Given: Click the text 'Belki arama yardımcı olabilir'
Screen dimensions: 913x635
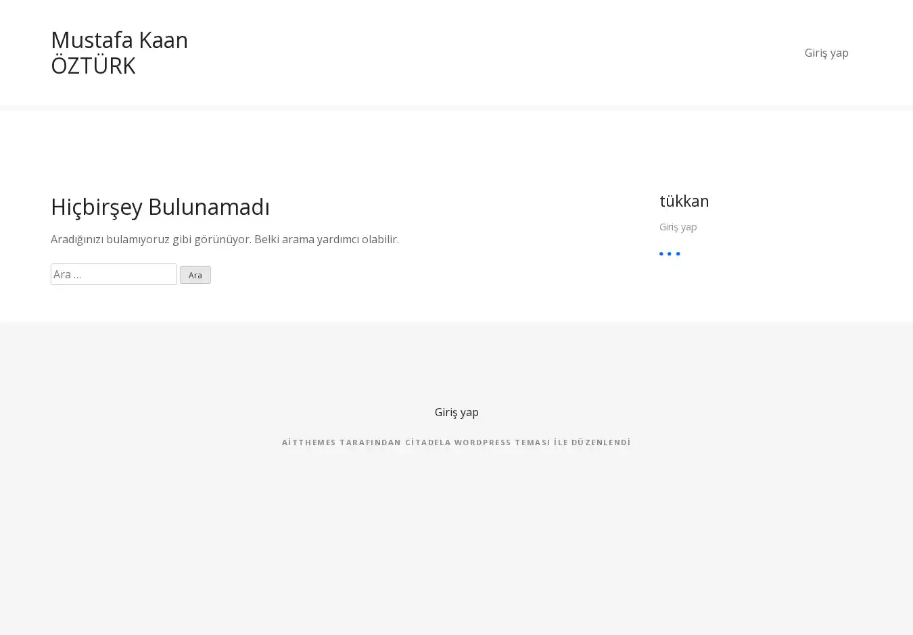Looking at the screenshot, I should pos(327,239).
